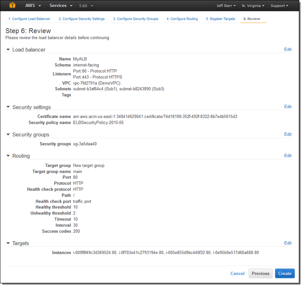Cancel the load balancer wizard
Screen dimensions: 303x287
(x=237, y=274)
